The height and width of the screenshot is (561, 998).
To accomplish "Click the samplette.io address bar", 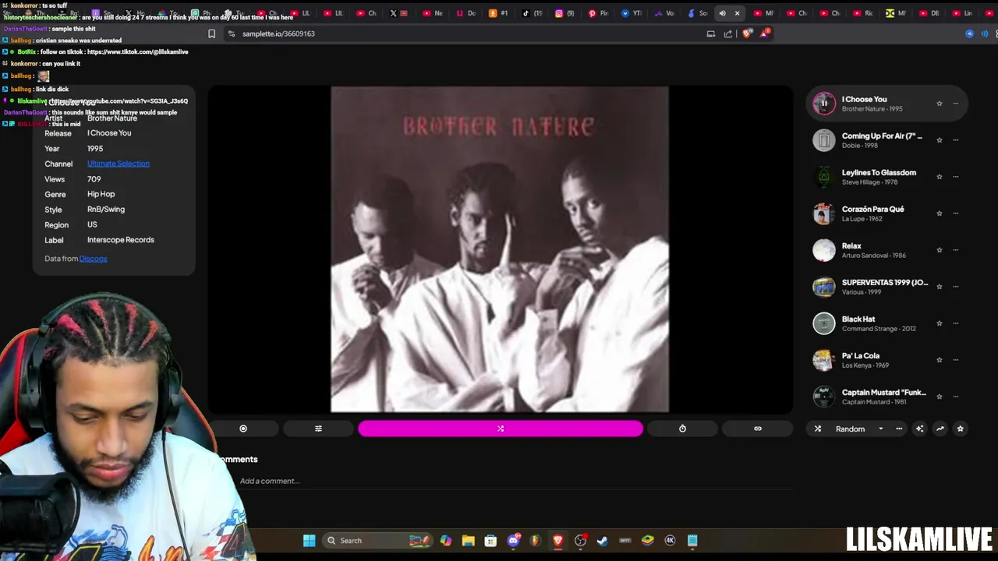I will click(x=468, y=34).
